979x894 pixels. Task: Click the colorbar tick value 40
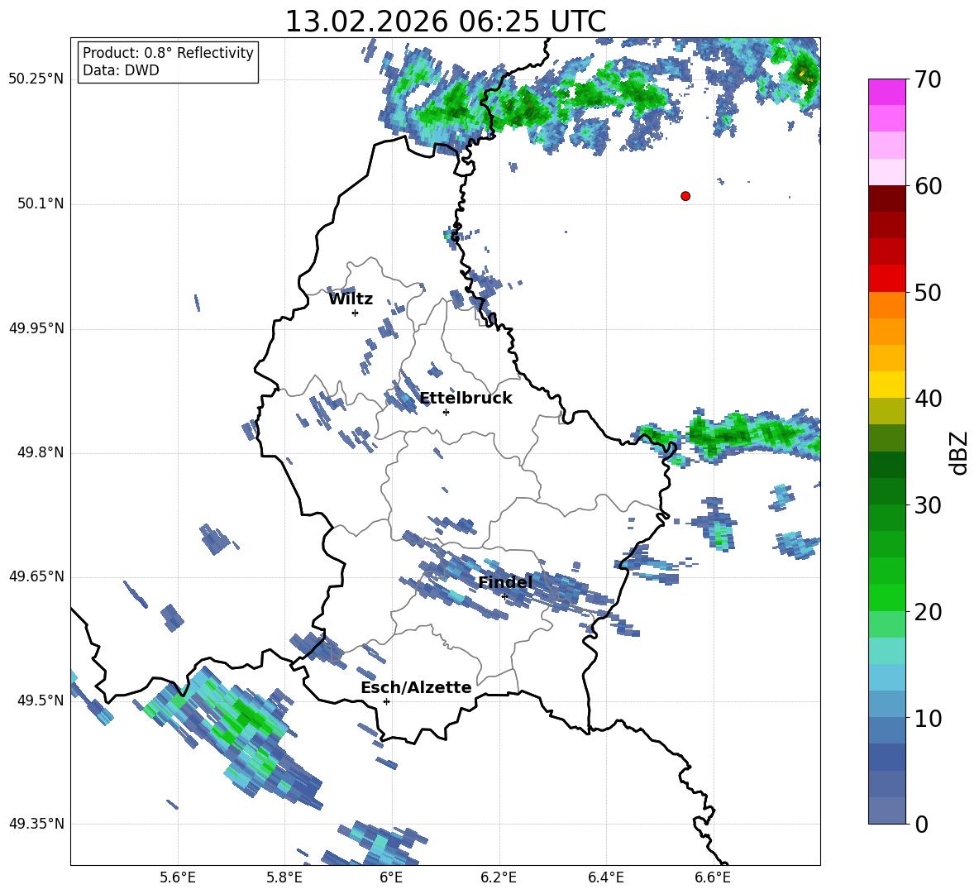coord(928,399)
